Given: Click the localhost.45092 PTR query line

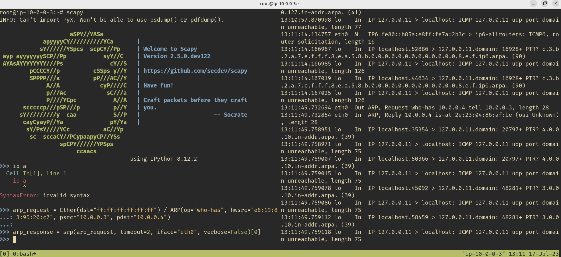Looking at the screenshot, I should (420, 191).
